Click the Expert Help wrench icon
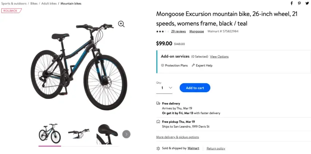This screenshot has width=311, height=154. tap(193, 65)
